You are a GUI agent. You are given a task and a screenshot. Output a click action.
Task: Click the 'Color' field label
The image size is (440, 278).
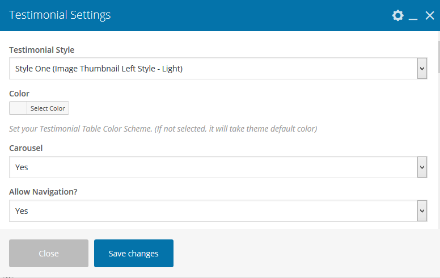tap(19, 94)
